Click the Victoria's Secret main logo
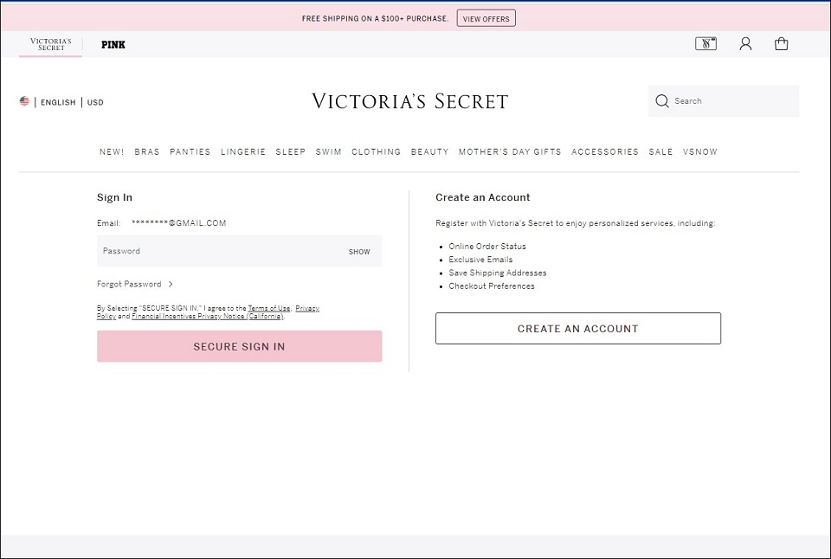 [409, 101]
